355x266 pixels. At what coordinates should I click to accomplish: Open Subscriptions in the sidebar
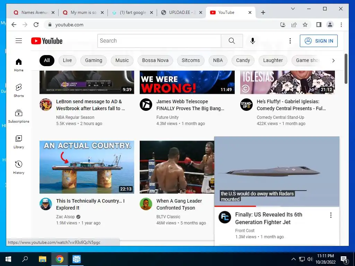(19, 116)
